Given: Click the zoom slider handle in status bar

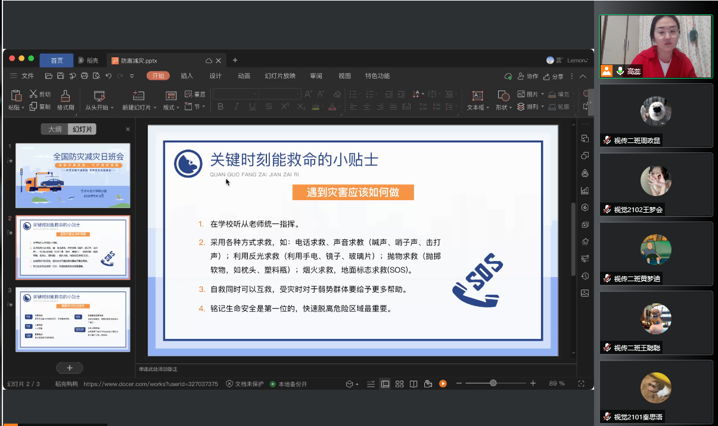Looking at the screenshot, I should click(493, 383).
